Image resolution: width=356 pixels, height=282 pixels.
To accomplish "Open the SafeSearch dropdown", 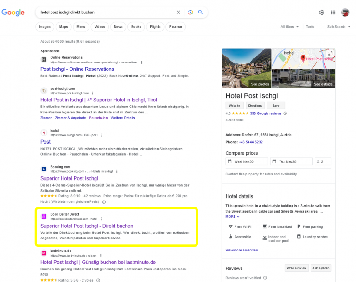I will (x=338, y=27).
